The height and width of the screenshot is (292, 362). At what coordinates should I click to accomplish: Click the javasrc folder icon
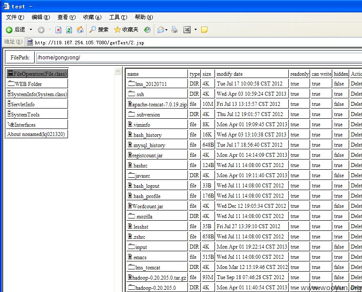tap(131, 175)
